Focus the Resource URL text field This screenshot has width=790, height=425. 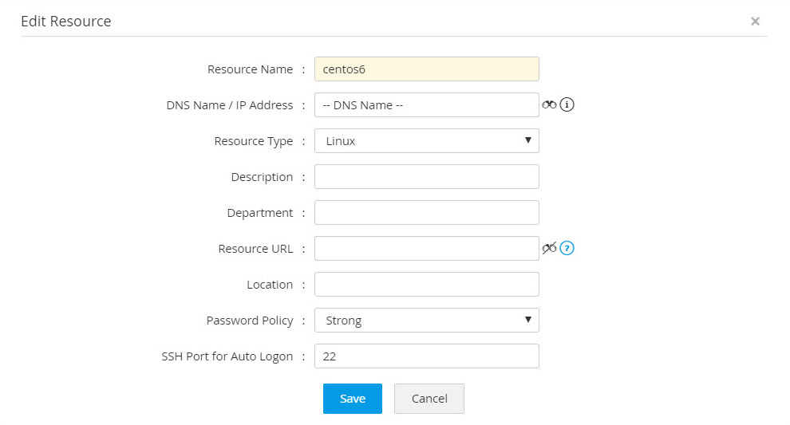pyautogui.click(x=426, y=249)
